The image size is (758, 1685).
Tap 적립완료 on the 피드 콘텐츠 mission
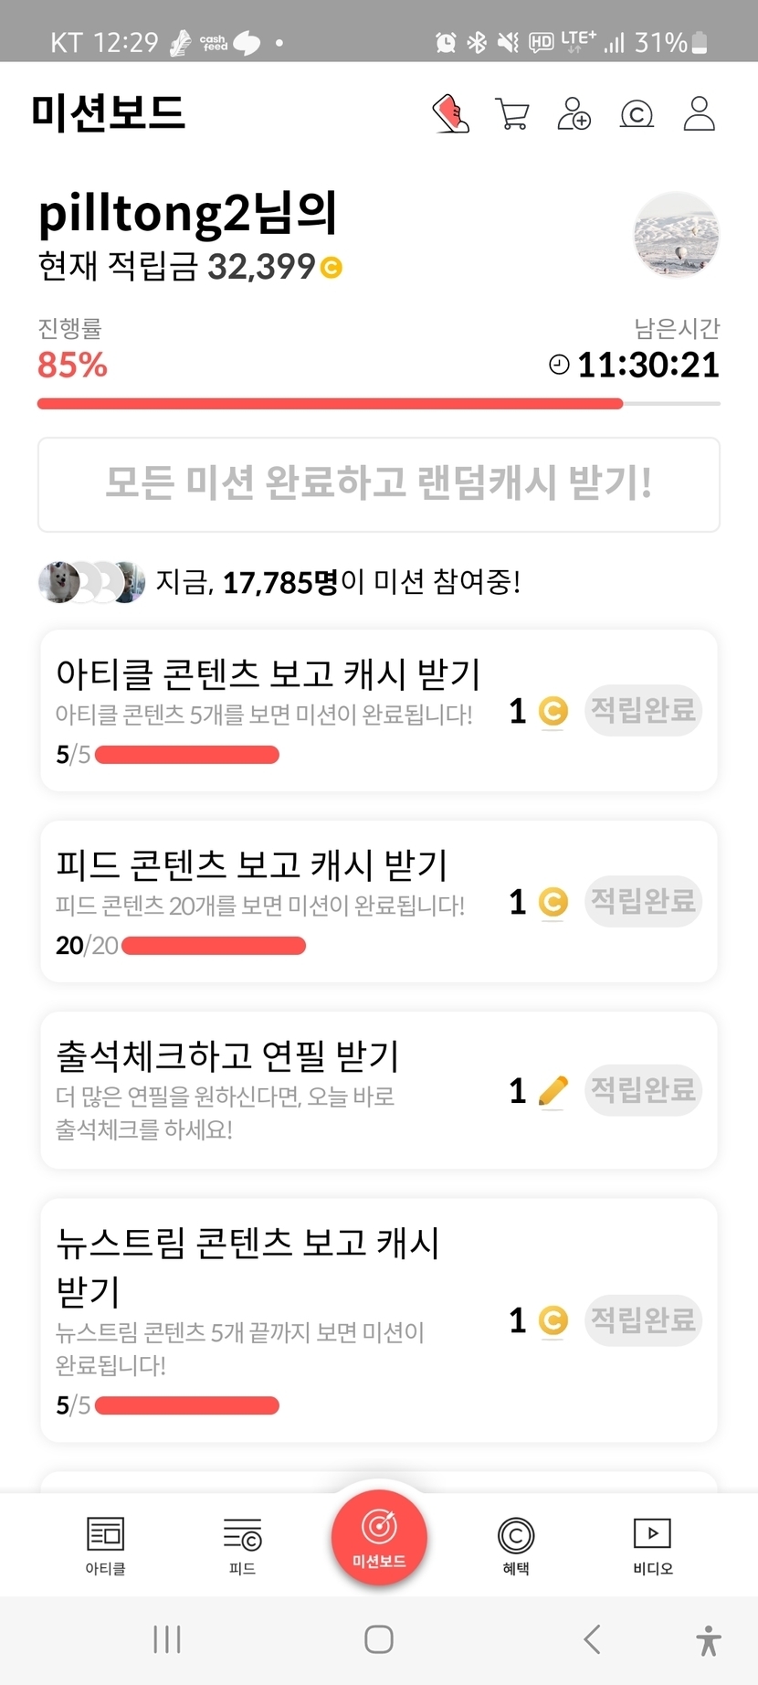pos(643,901)
